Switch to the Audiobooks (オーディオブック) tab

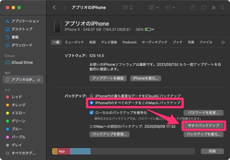click(154, 42)
